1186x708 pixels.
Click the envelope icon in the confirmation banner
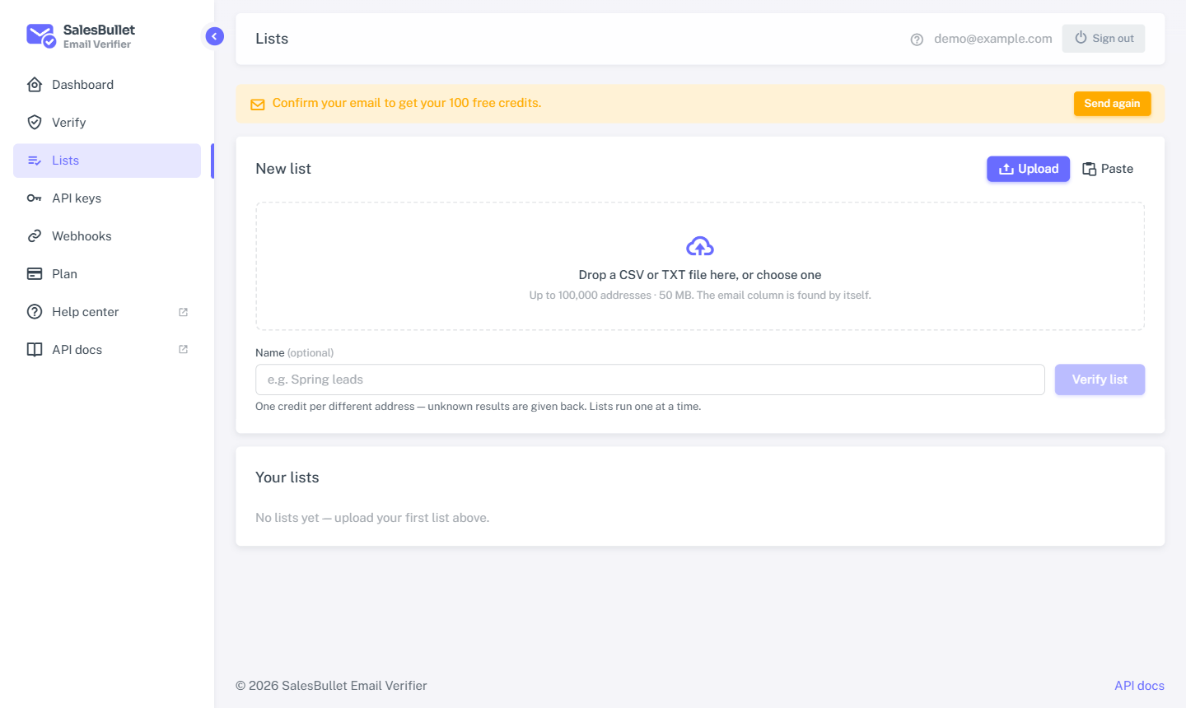(258, 105)
